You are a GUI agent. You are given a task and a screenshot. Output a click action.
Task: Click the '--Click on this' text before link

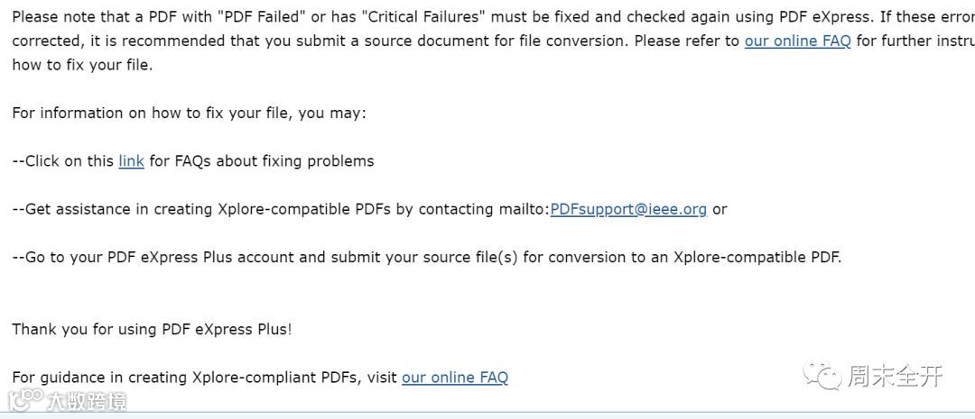[63, 161]
